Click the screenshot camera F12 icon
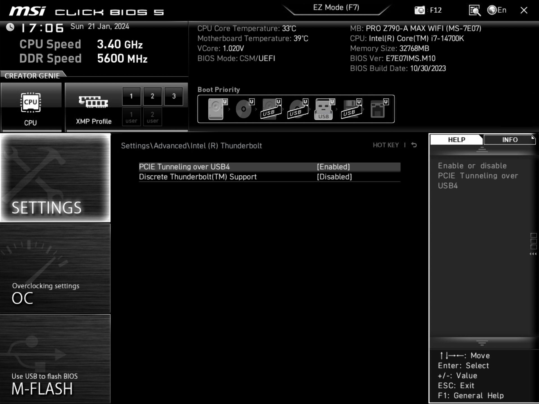 (x=420, y=10)
